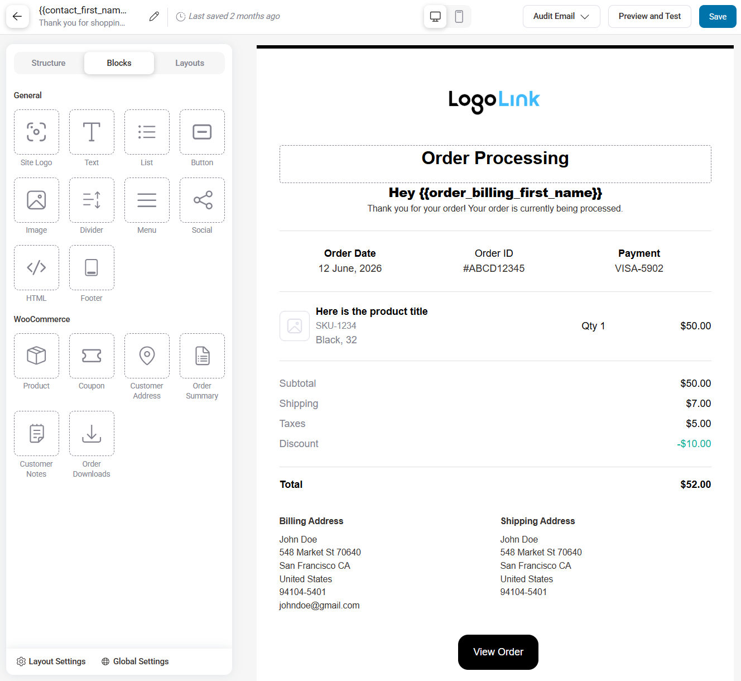
Task: Click order ID #ABCD12345
Action: coord(494,268)
